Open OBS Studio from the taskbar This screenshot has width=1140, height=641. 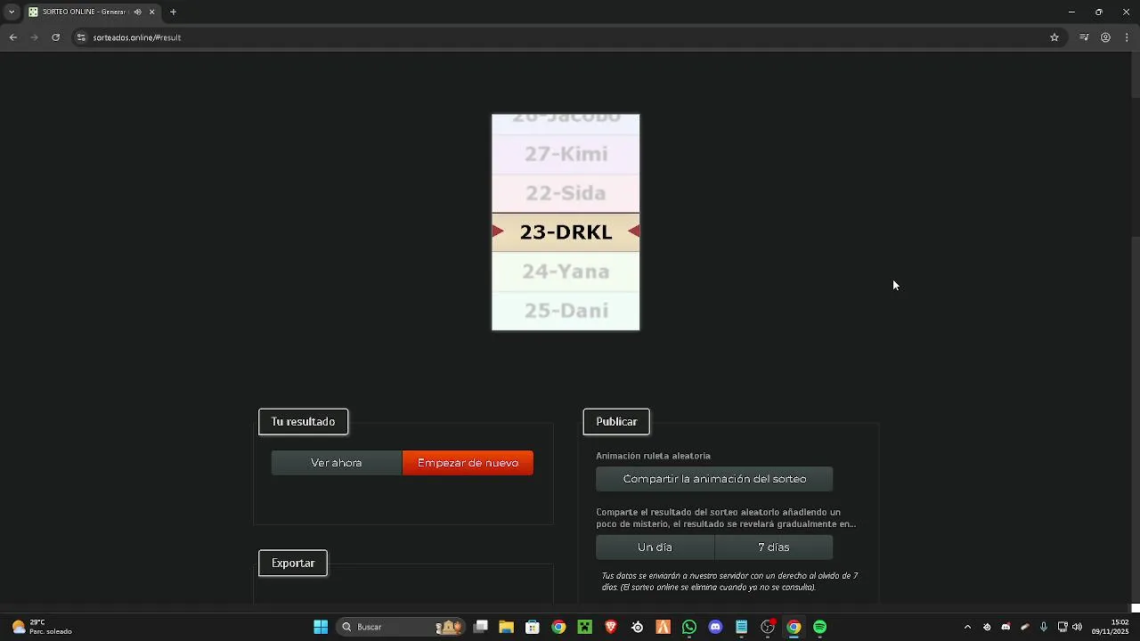[x=768, y=627]
